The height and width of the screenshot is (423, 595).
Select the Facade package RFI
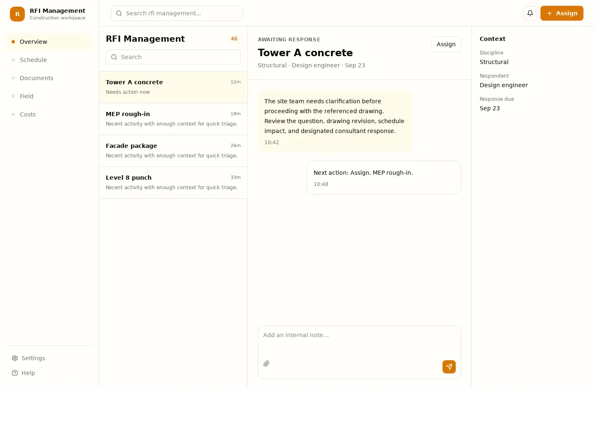(174, 151)
